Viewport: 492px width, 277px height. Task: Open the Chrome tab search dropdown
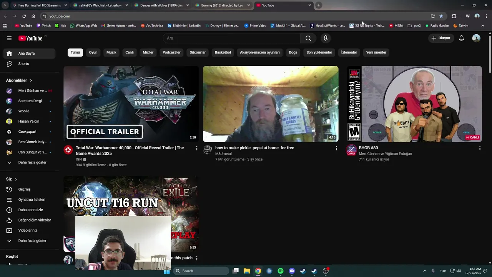5,5
